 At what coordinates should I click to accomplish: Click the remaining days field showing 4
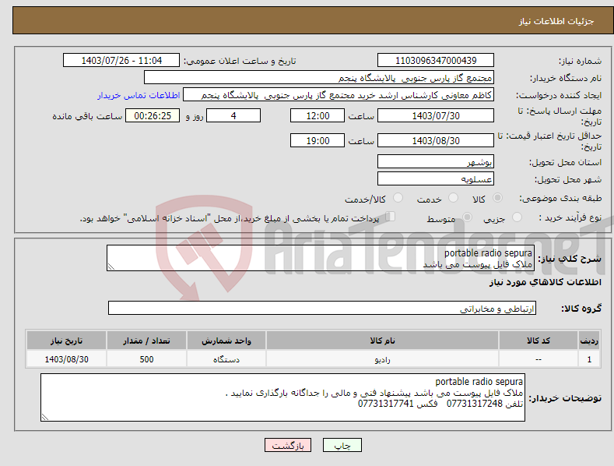point(233,115)
